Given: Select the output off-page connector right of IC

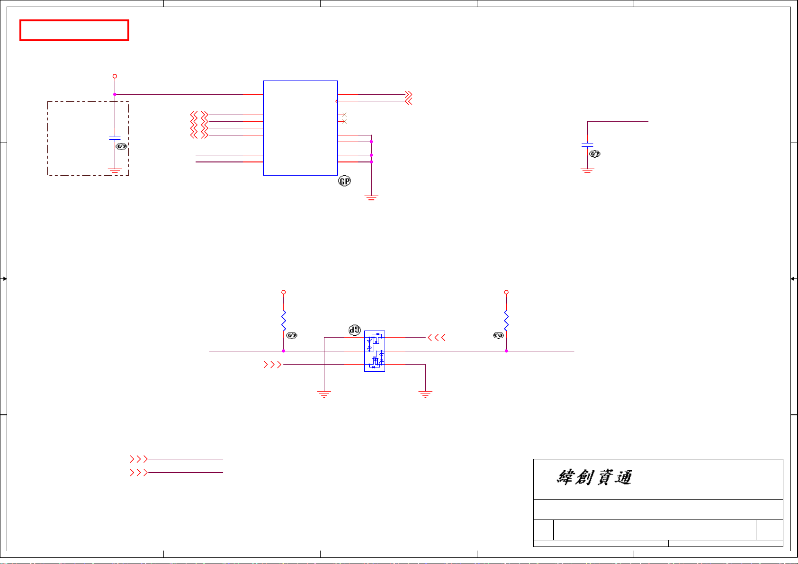Looking at the screenshot, I should pos(409,95).
